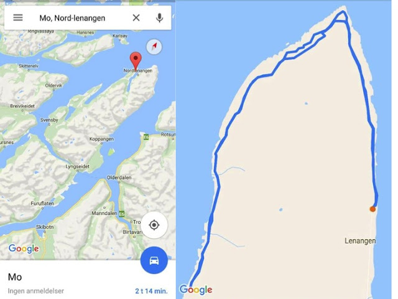
Task: Center map with my location button
Action: pyautogui.click(x=154, y=225)
